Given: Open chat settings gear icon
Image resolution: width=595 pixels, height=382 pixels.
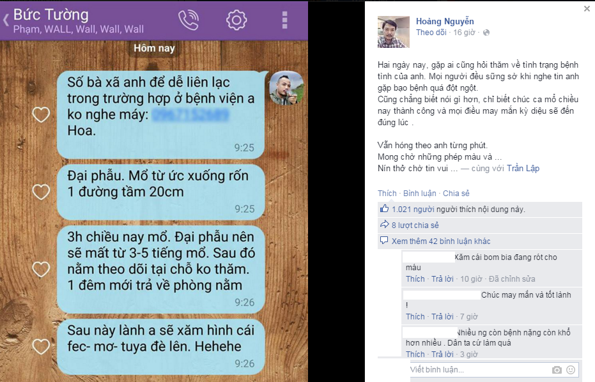Looking at the screenshot, I should click(236, 20).
